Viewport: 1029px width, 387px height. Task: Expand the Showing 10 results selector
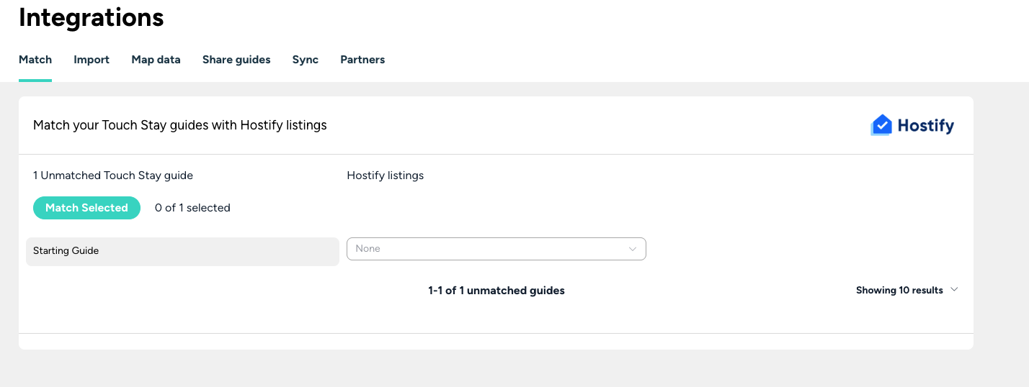pyautogui.click(x=899, y=291)
